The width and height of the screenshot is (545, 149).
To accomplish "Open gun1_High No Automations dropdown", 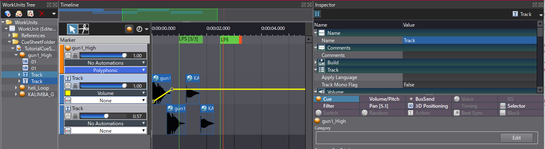I will [106, 63].
